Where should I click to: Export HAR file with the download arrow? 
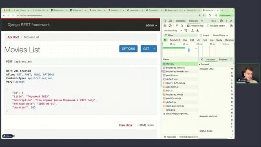click(x=197, y=31)
